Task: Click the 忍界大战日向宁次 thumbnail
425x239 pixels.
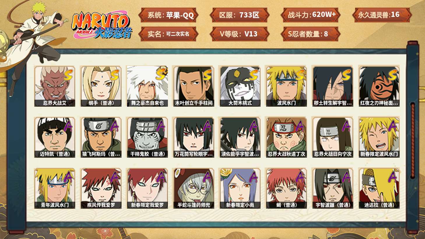Action: tap(333, 137)
